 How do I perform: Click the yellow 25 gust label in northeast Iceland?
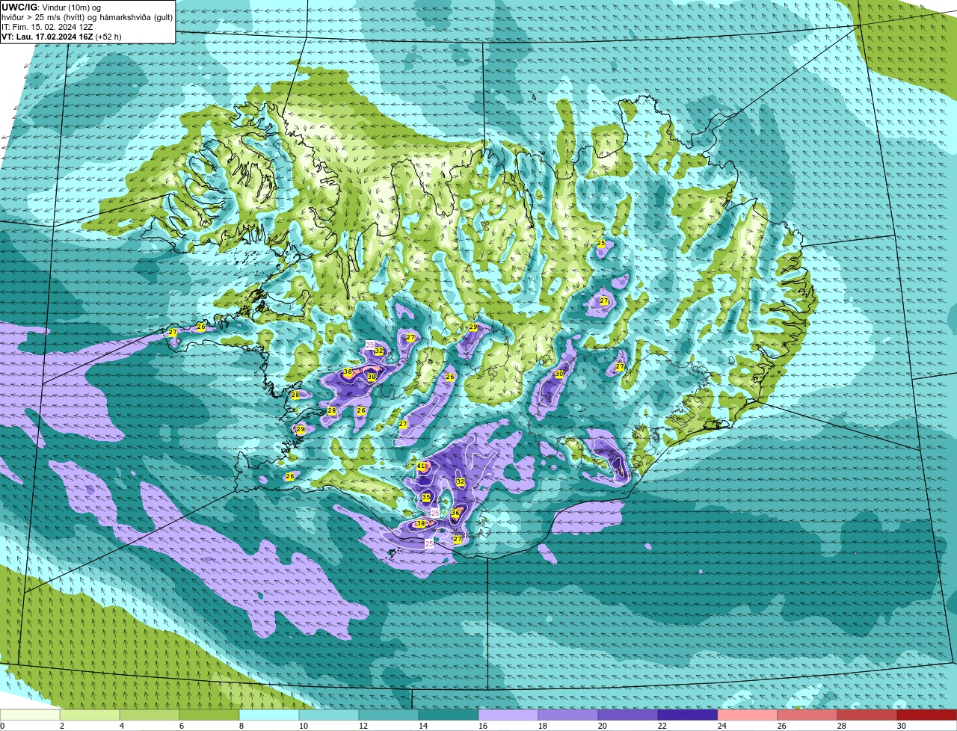[600, 244]
